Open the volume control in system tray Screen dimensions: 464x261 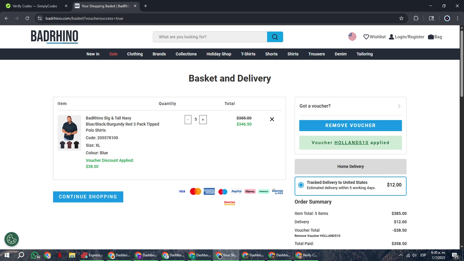click(414, 255)
